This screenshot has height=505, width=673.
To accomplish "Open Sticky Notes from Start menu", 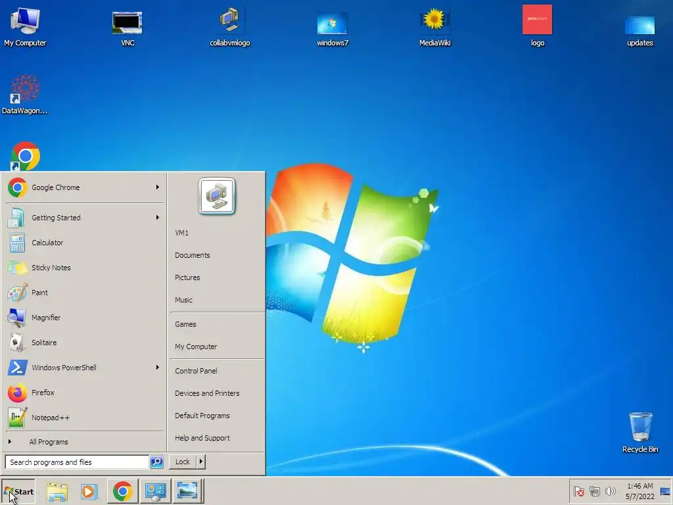I will point(84,268).
